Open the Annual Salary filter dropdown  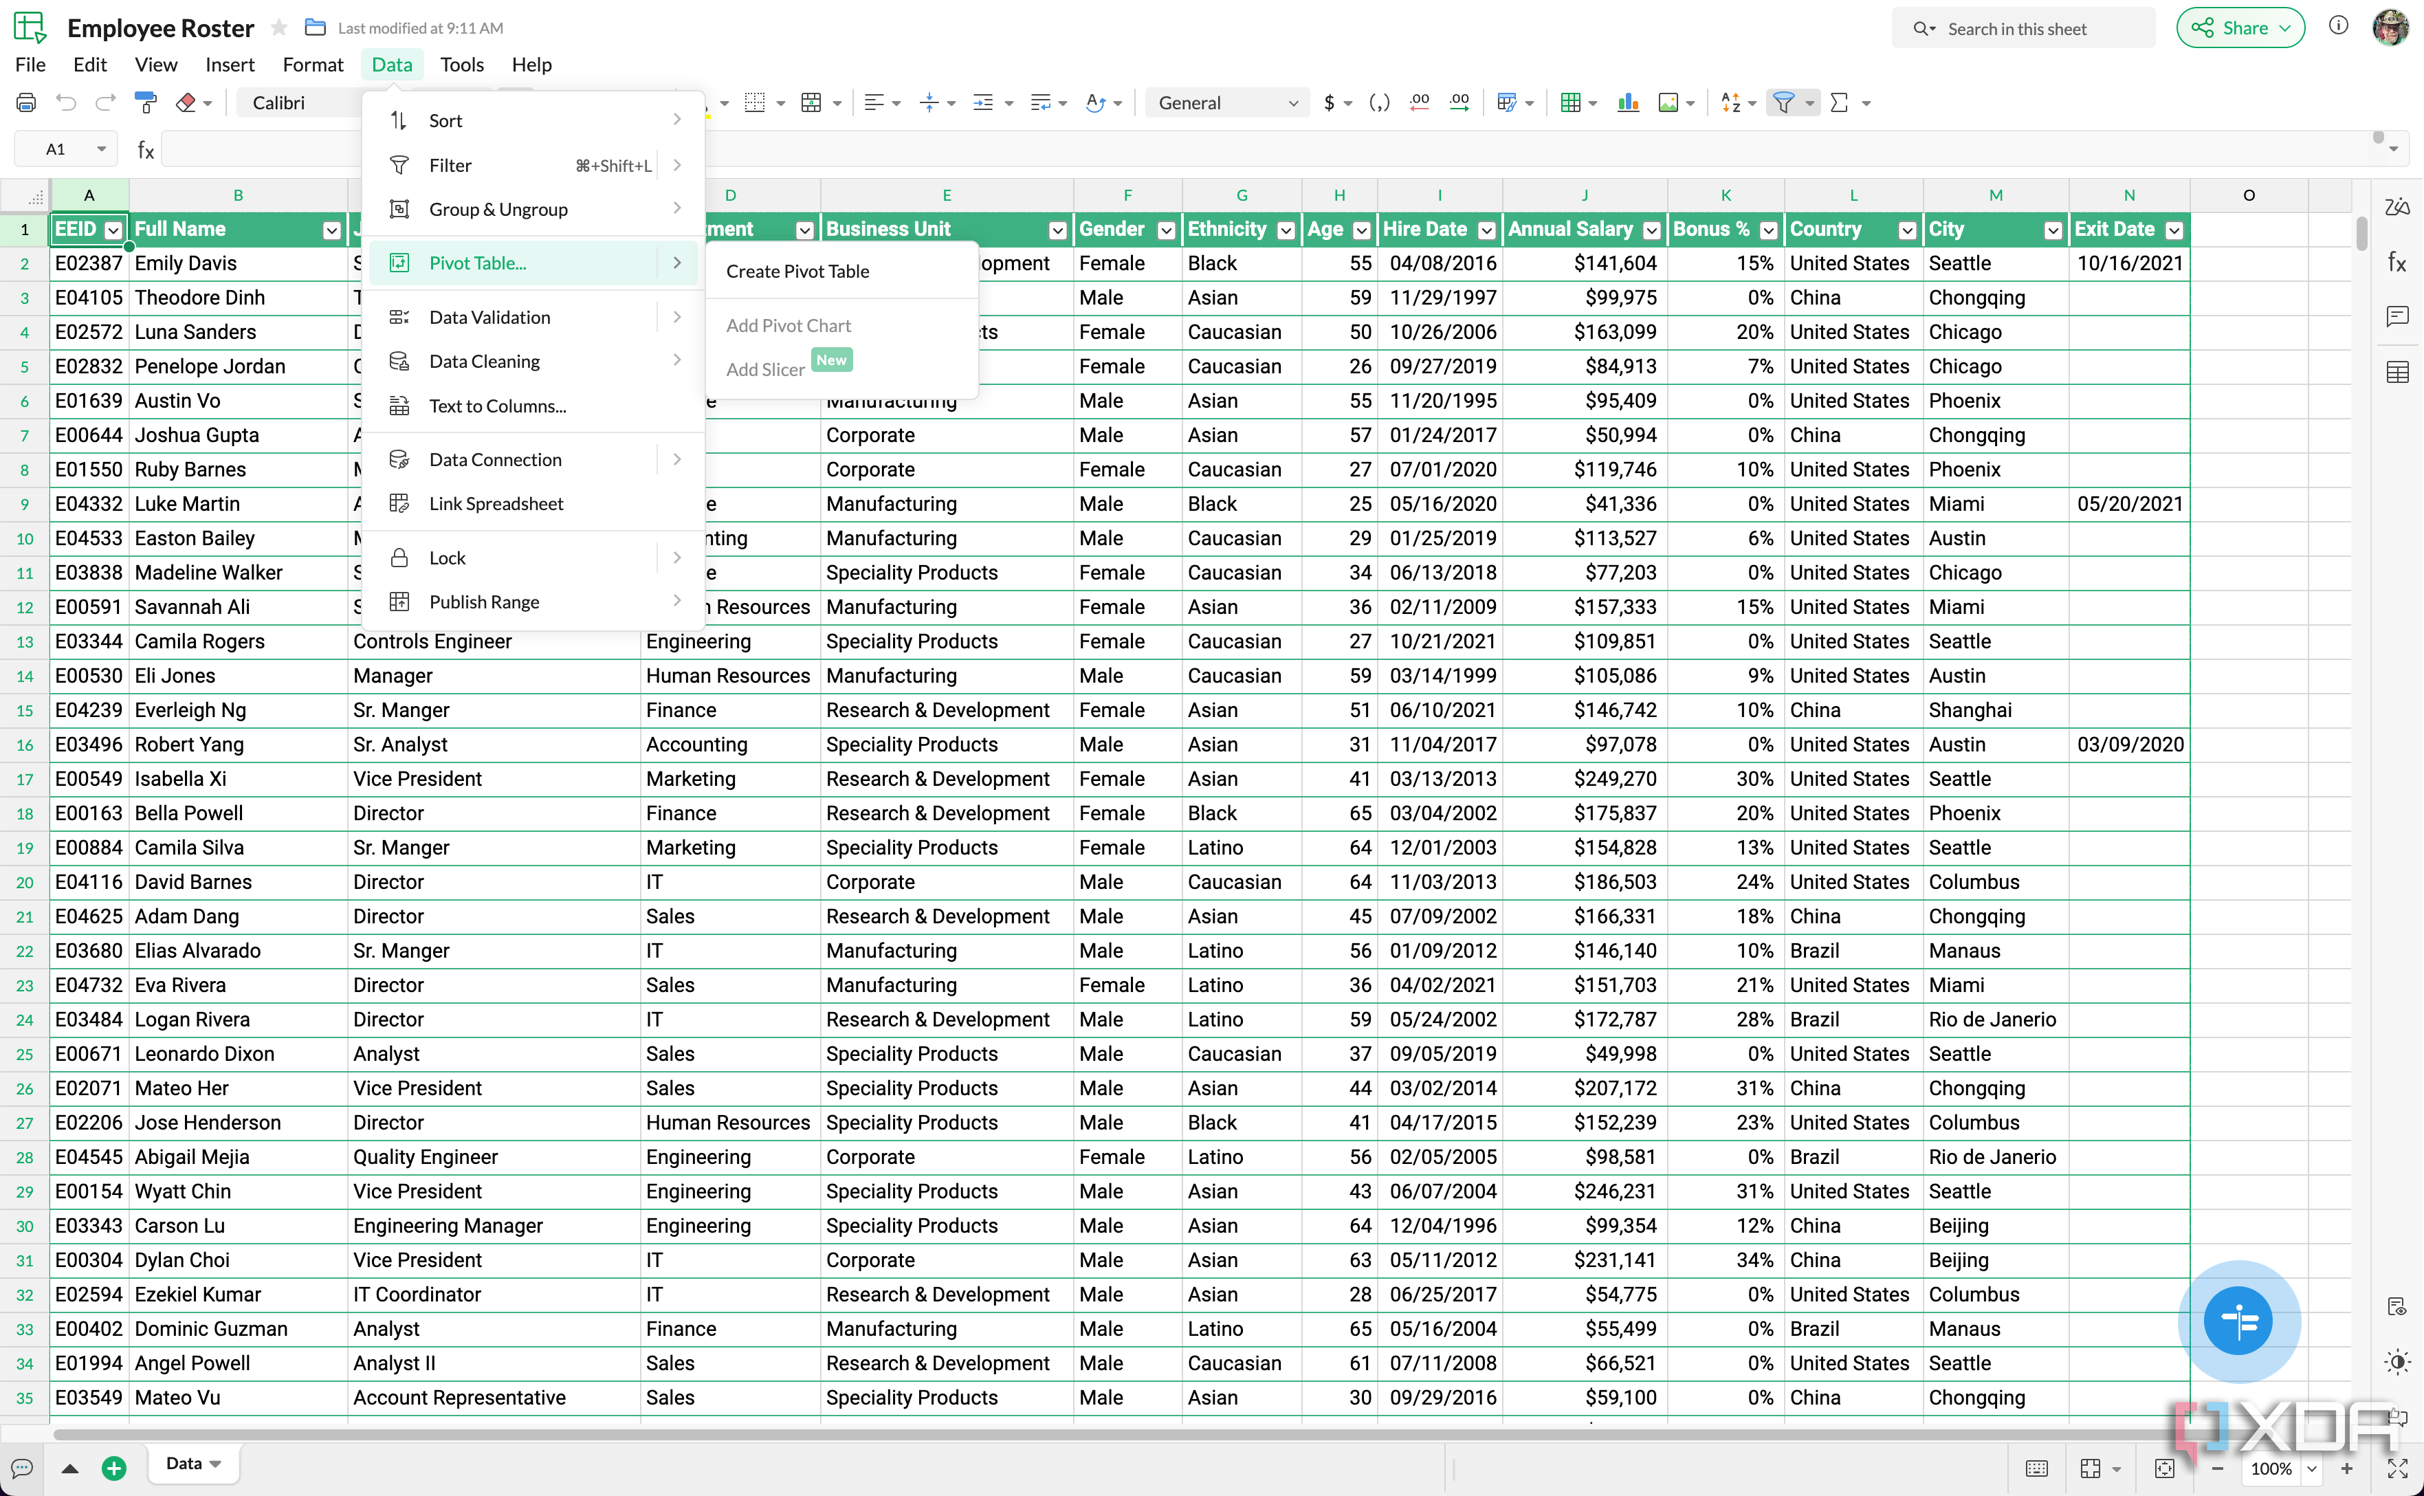(1652, 230)
